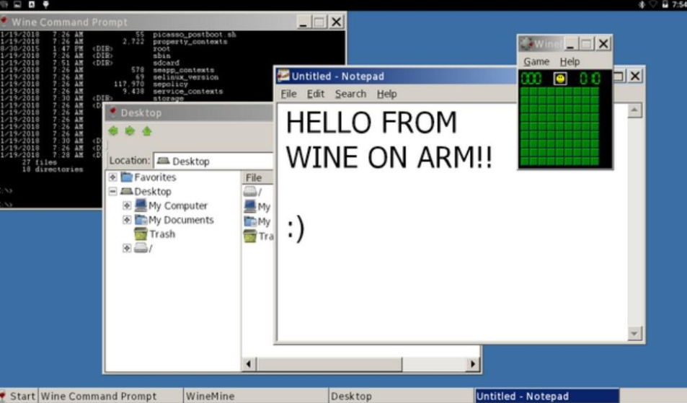
Task: Click the 27 files summary in Command Prompt
Action: (40, 162)
